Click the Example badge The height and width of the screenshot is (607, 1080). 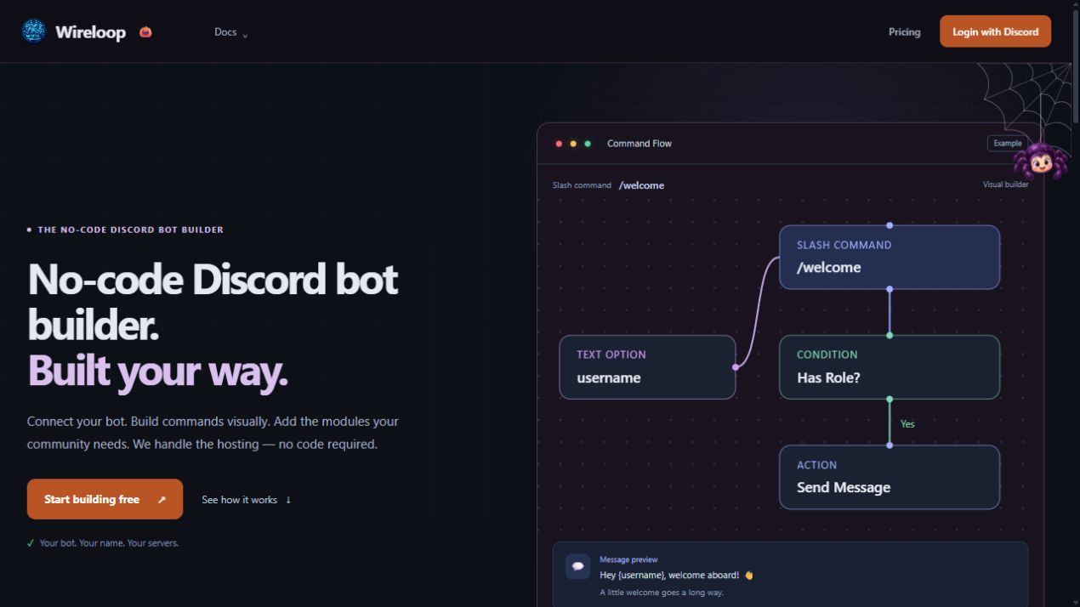(1008, 144)
